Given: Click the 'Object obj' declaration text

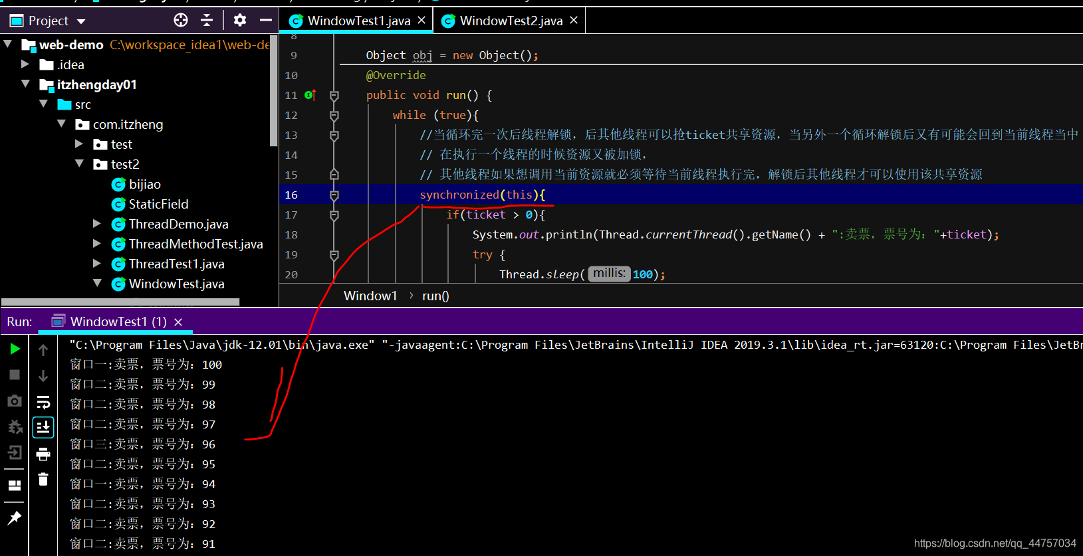Looking at the screenshot, I should click(x=399, y=56).
